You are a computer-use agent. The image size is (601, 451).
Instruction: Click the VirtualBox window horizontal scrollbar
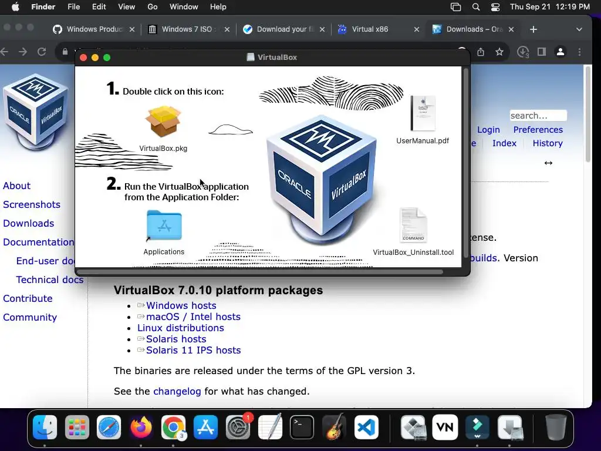(x=260, y=272)
